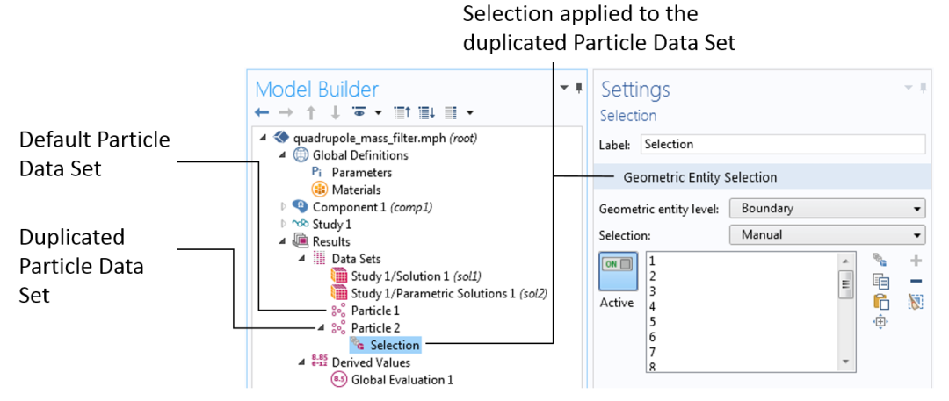Select the Global Evaluation 1 node
The image size is (949, 401).
click(402, 381)
